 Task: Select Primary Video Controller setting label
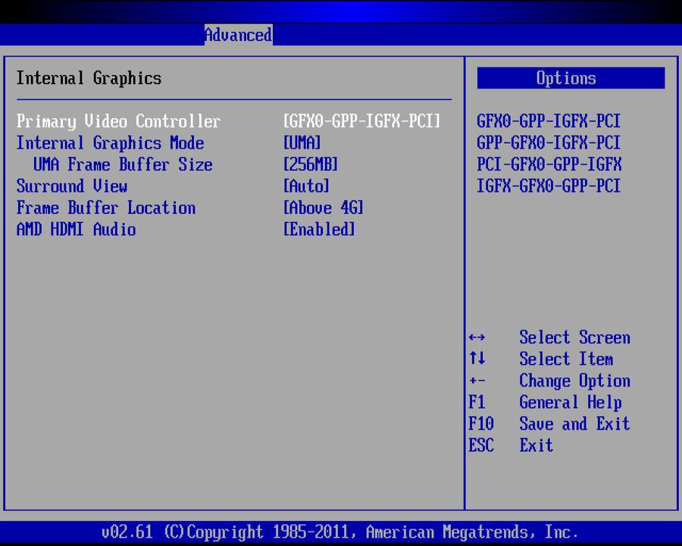pyautogui.click(x=118, y=121)
